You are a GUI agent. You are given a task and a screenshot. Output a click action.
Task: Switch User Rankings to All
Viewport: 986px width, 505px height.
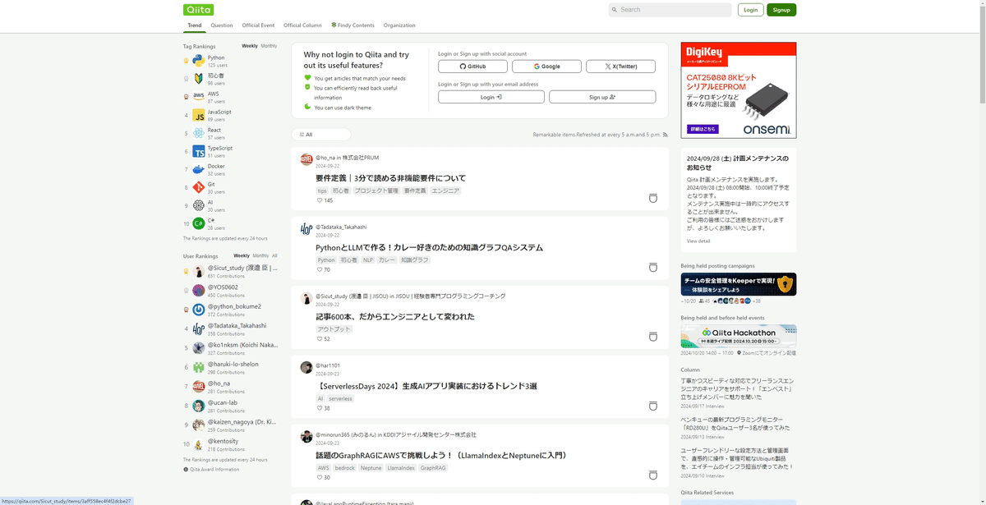274,255
